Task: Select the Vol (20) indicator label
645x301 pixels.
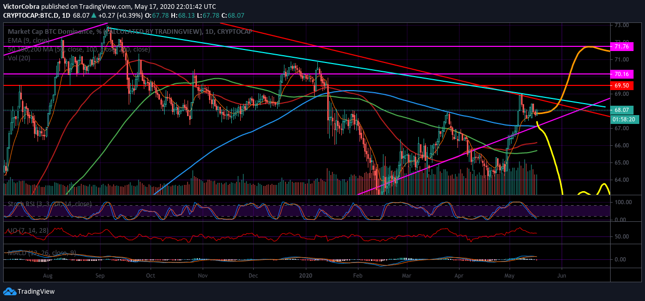Action: pyautogui.click(x=19, y=58)
